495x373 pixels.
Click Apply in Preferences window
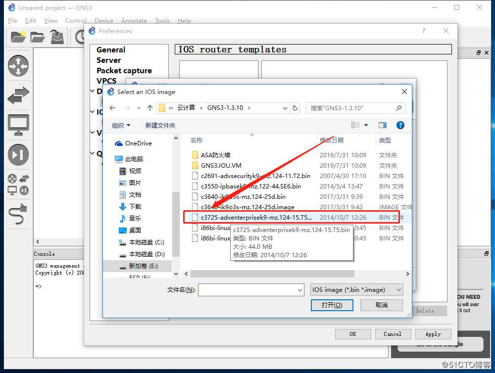point(433,334)
